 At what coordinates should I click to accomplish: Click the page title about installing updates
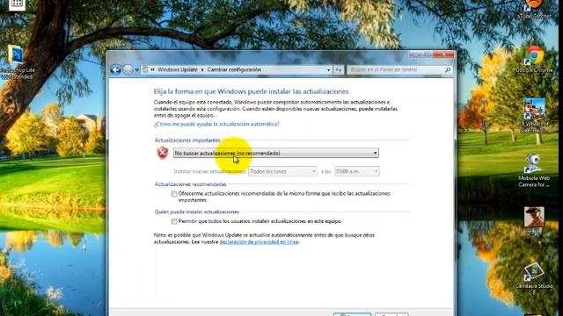tap(251, 91)
